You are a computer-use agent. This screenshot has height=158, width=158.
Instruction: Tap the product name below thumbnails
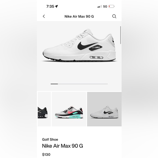63,146
